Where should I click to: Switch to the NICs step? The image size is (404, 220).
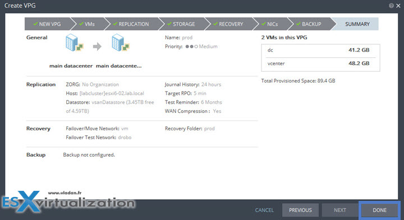[x=270, y=24]
